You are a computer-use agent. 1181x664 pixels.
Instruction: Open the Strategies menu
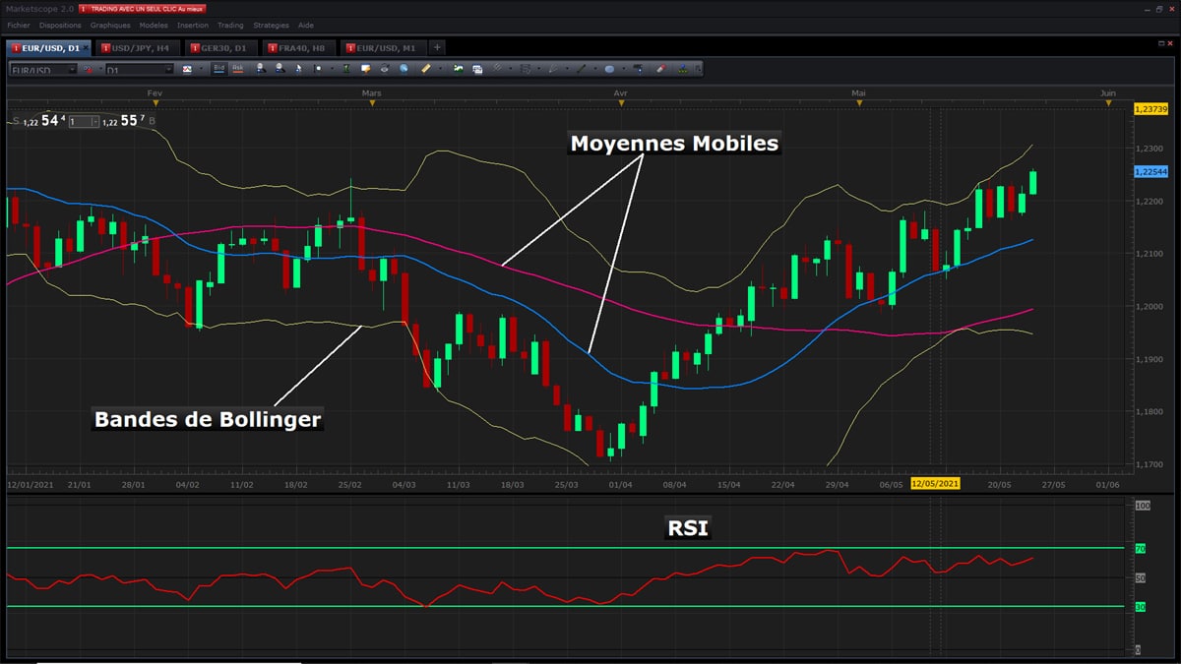point(271,25)
